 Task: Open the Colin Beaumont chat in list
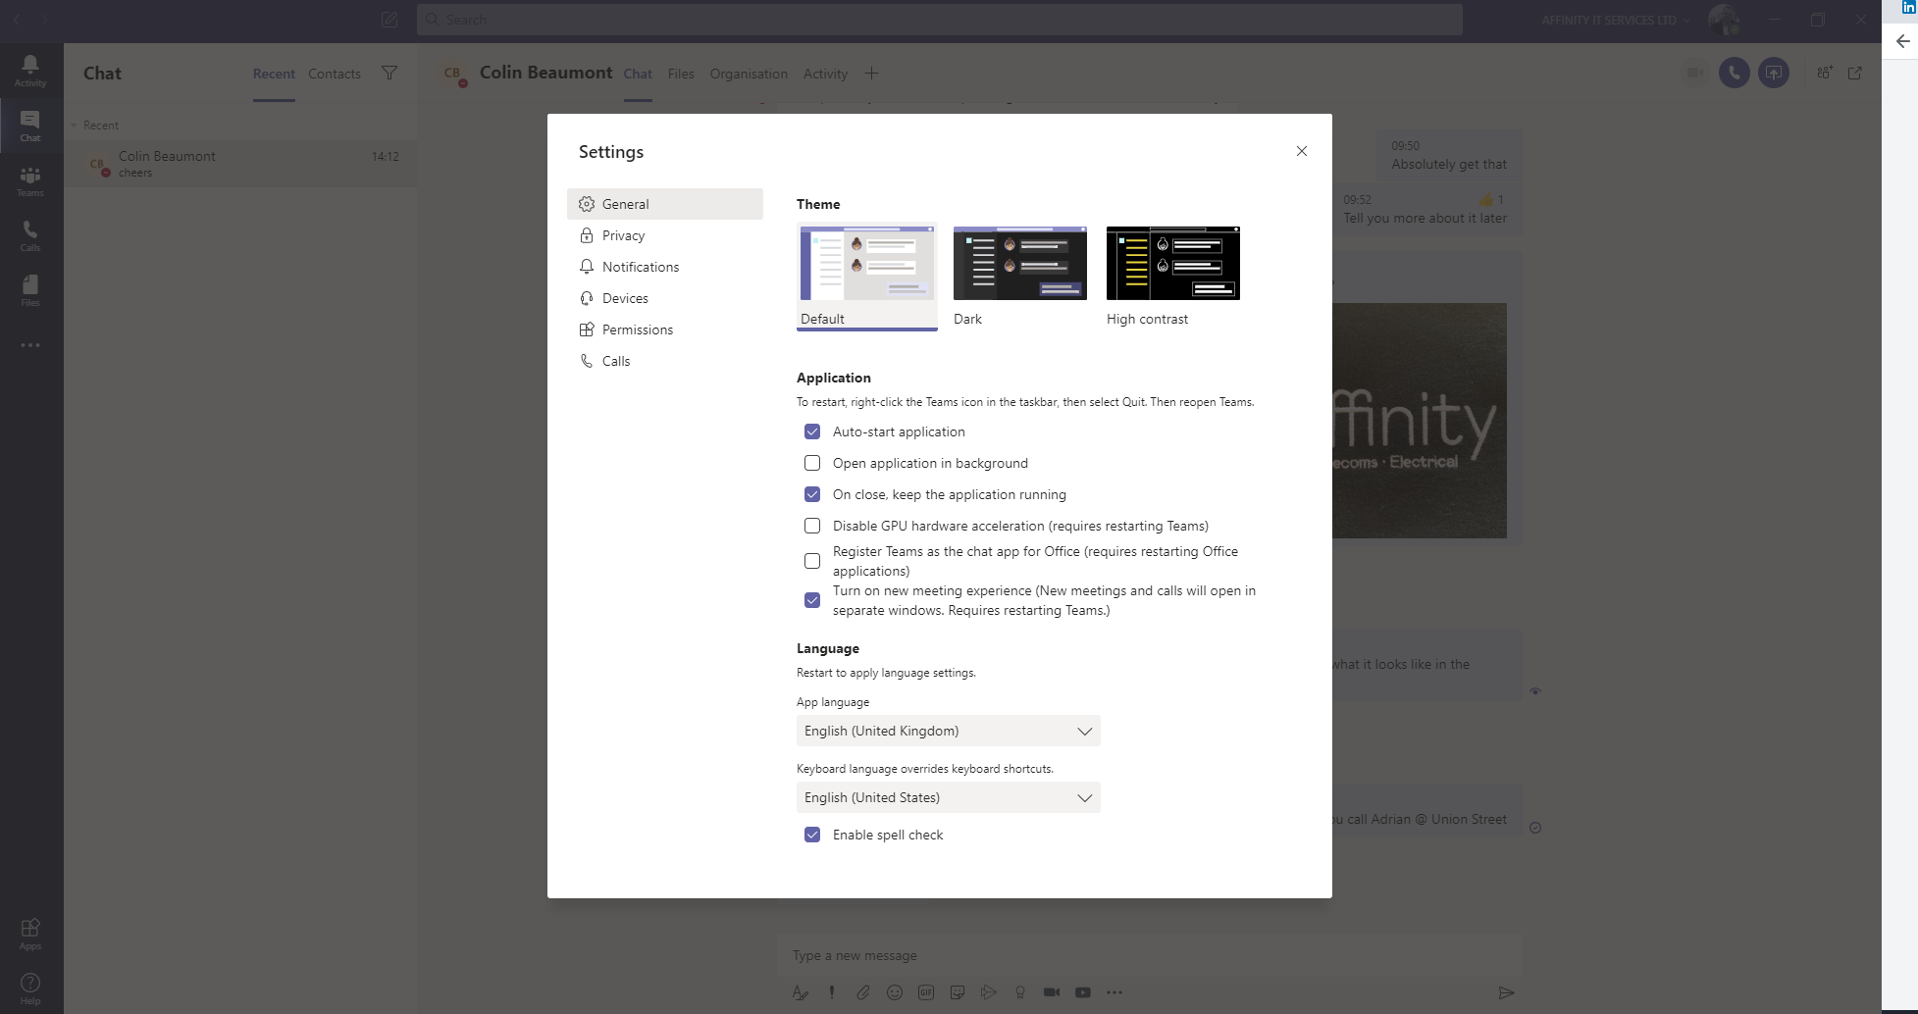pyautogui.click(x=240, y=164)
